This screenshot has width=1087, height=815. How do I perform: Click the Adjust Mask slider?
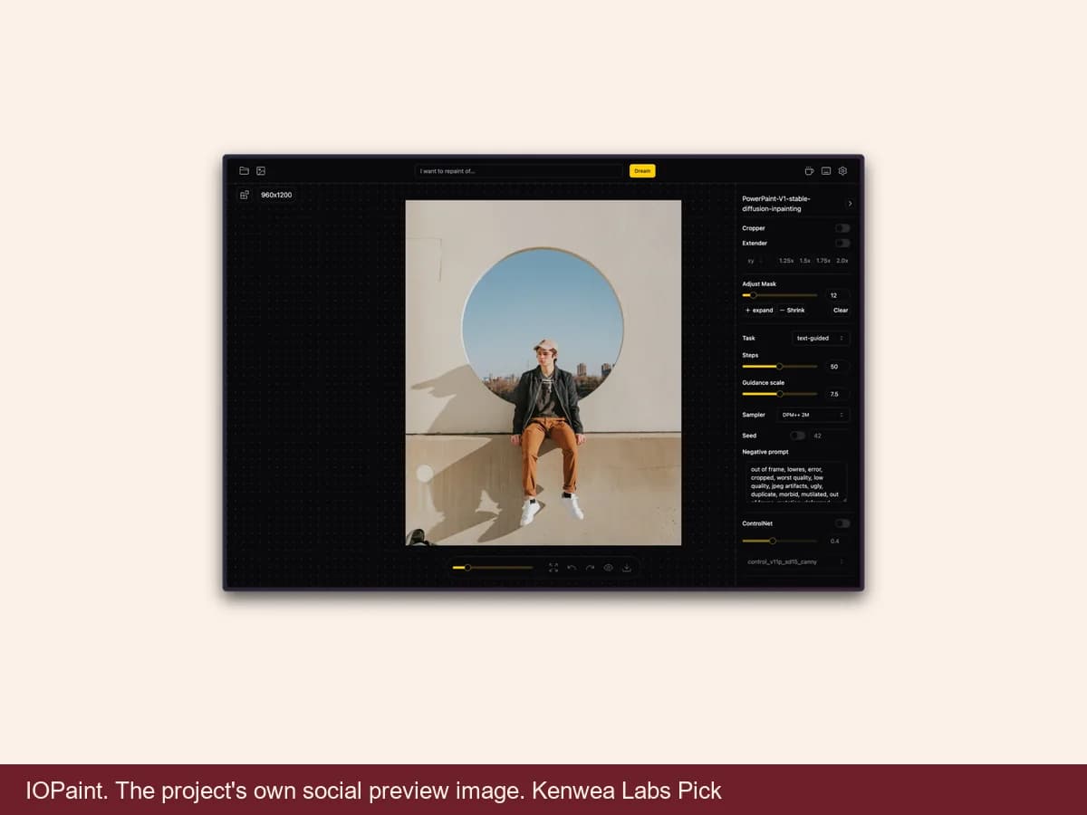[x=780, y=295]
